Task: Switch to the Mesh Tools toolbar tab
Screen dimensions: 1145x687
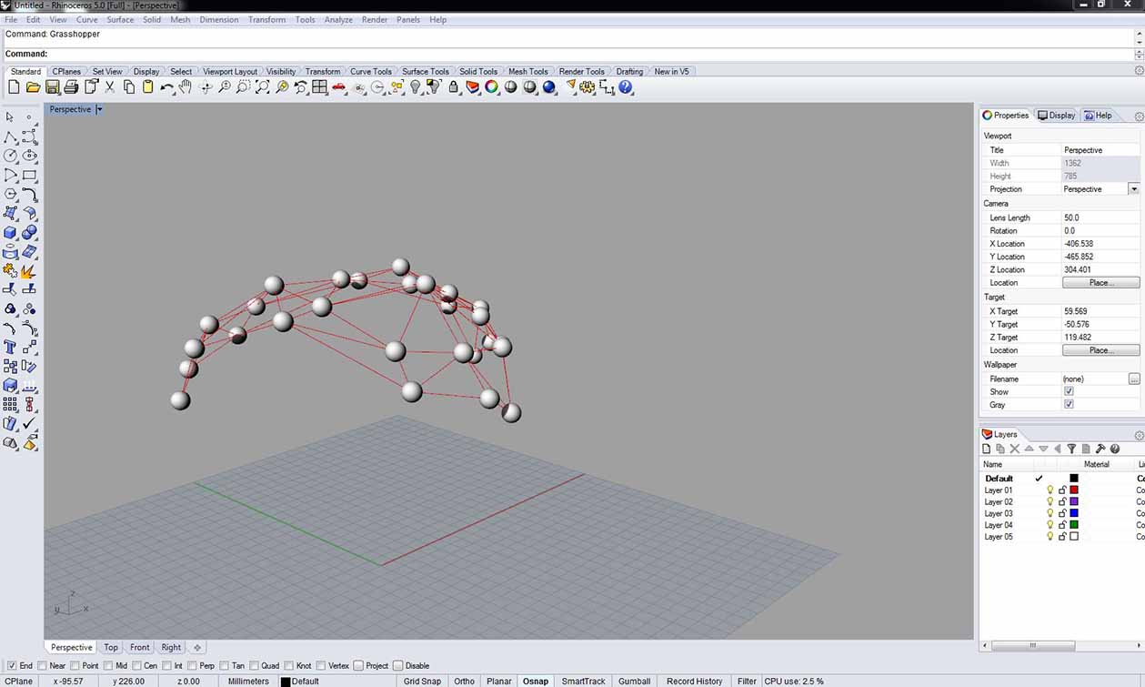Action: click(x=527, y=71)
